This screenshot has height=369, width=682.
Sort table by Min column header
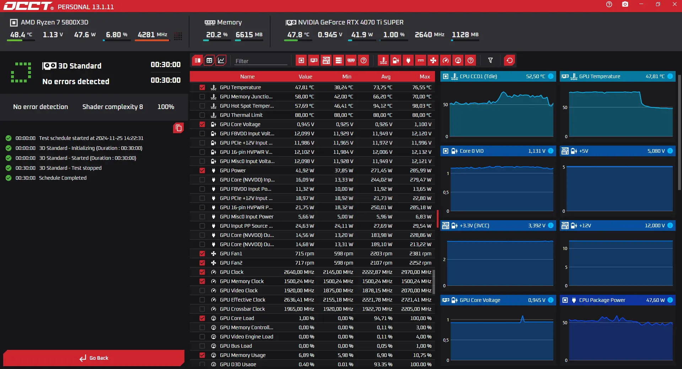click(347, 77)
